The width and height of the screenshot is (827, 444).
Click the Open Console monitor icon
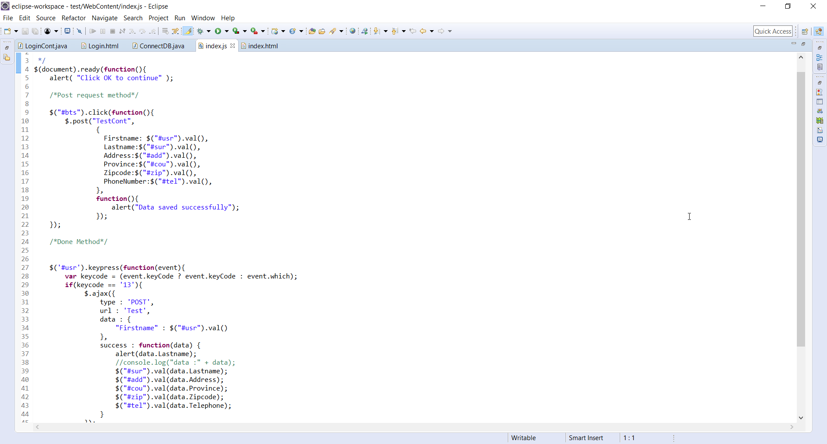(x=68, y=31)
